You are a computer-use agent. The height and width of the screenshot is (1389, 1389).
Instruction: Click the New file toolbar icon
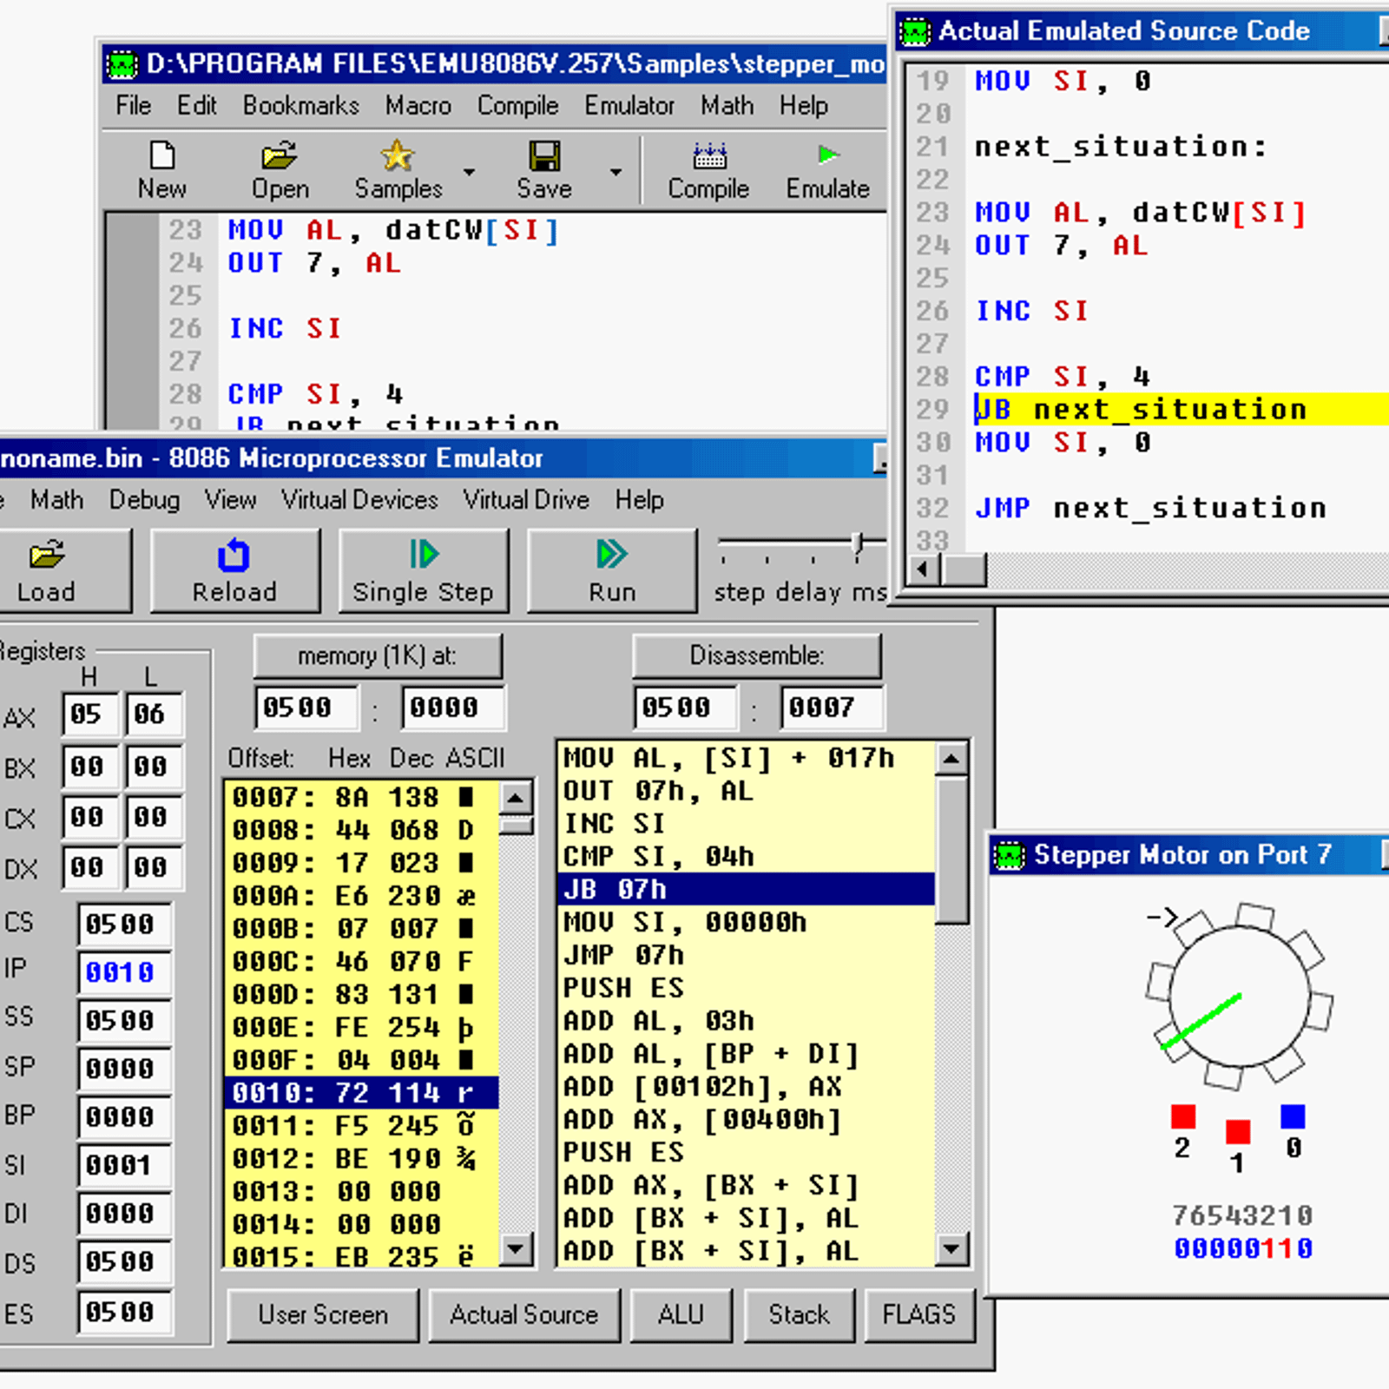click(x=162, y=157)
